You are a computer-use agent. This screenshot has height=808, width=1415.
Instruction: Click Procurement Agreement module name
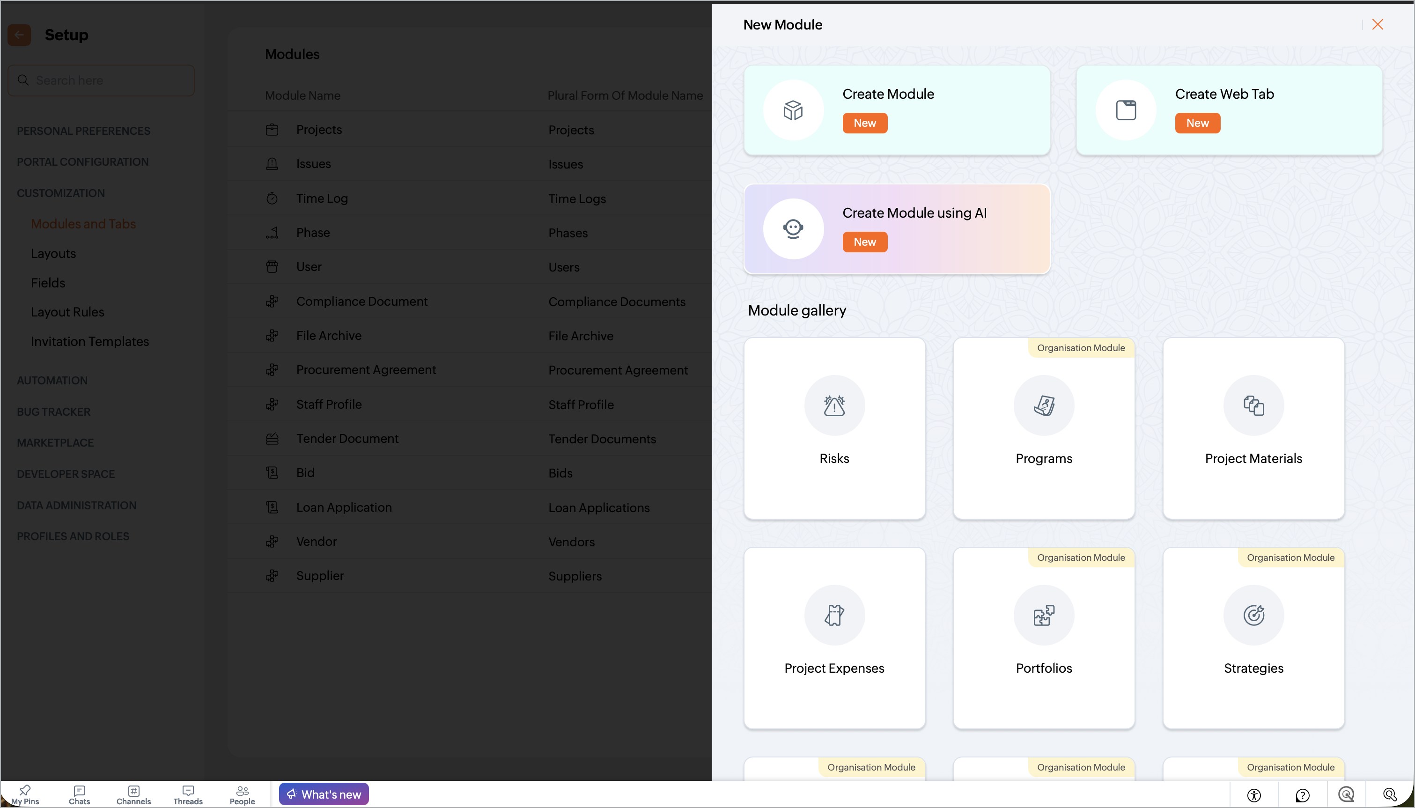click(366, 370)
